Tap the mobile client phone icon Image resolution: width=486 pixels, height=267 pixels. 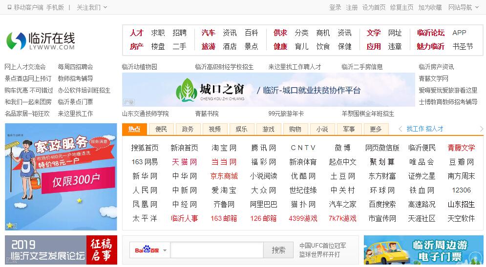point(10,7)
